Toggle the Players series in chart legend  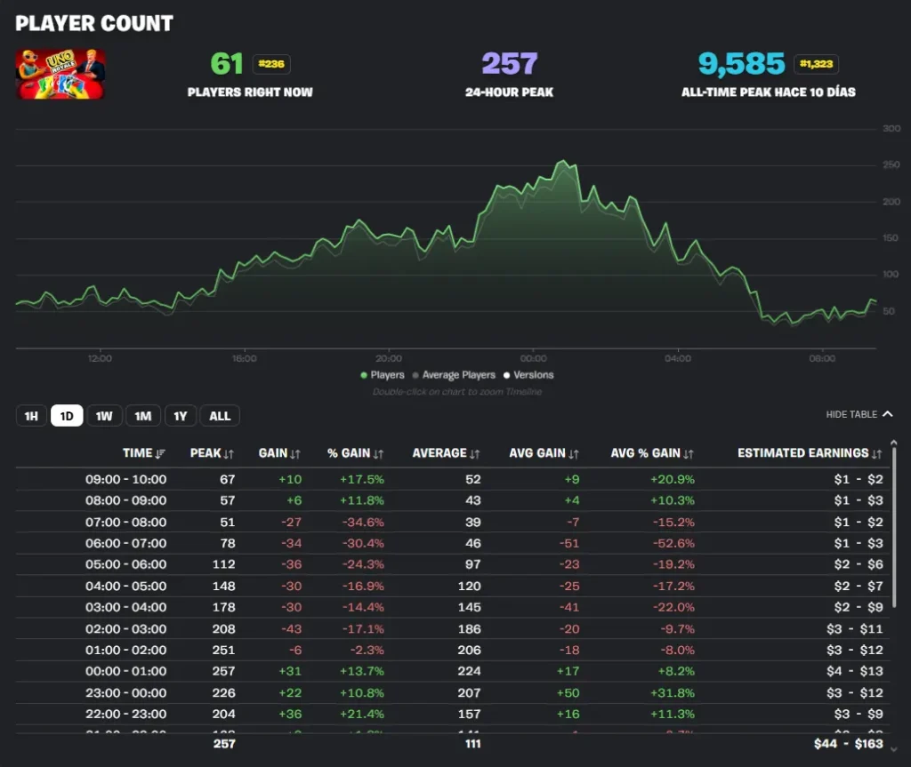click(383, 375)
